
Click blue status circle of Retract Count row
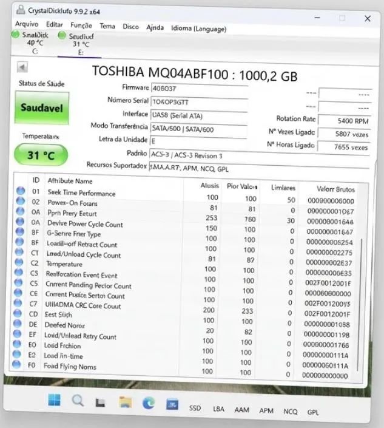click(19, 242)
